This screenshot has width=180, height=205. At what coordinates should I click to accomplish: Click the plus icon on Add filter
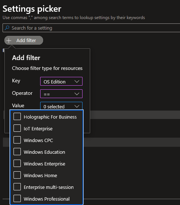[x=9, y=41]
